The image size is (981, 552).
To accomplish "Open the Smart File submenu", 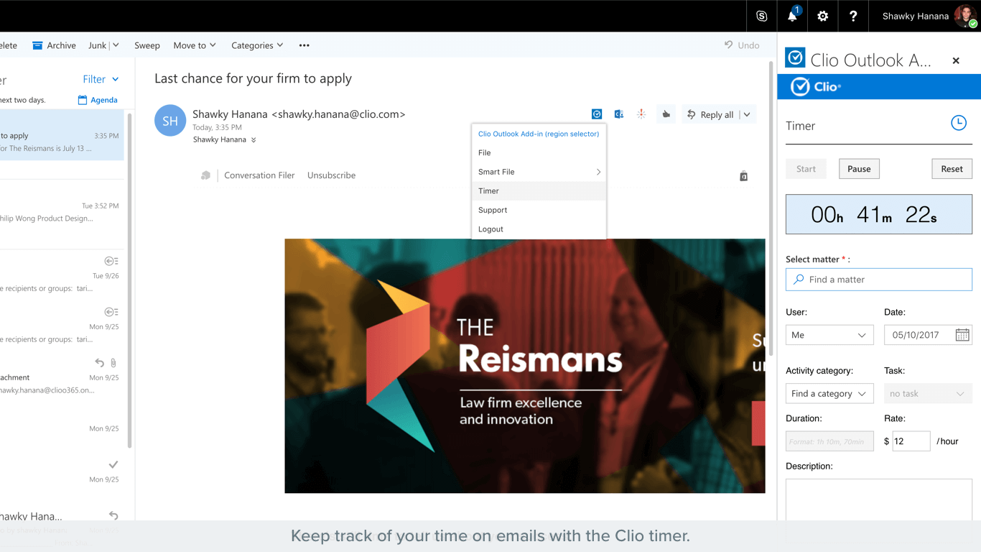I will 539,172.
